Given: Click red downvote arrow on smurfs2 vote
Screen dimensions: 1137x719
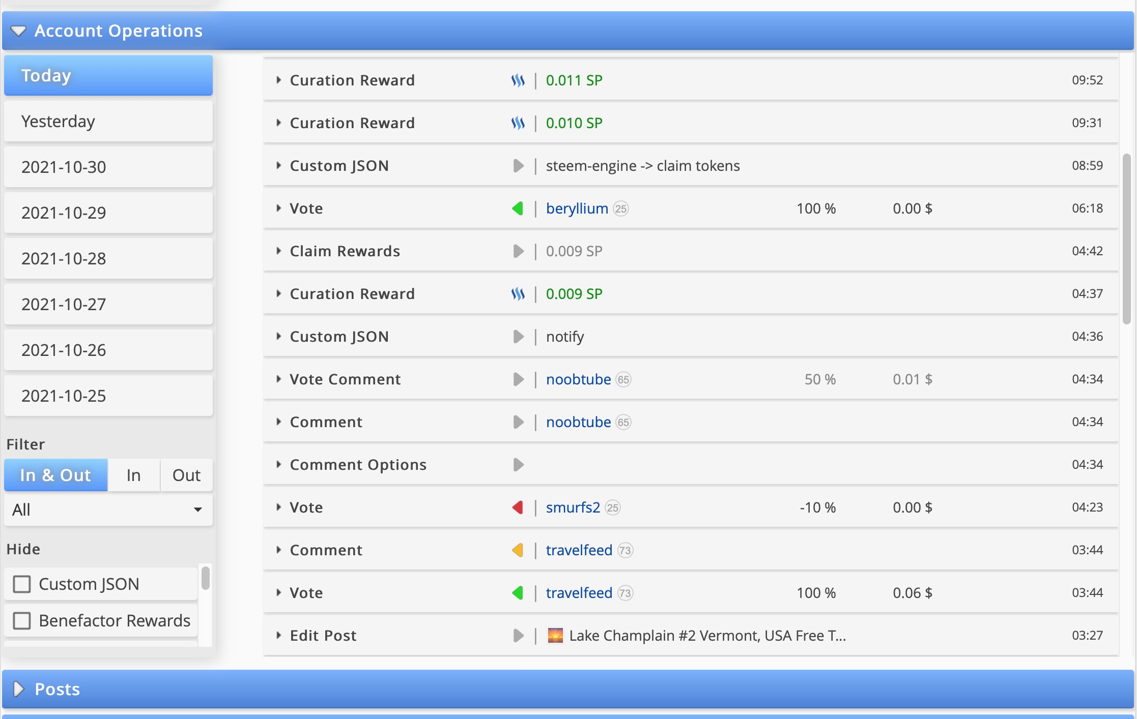Looking at the screenshot, I should point(518,507).
